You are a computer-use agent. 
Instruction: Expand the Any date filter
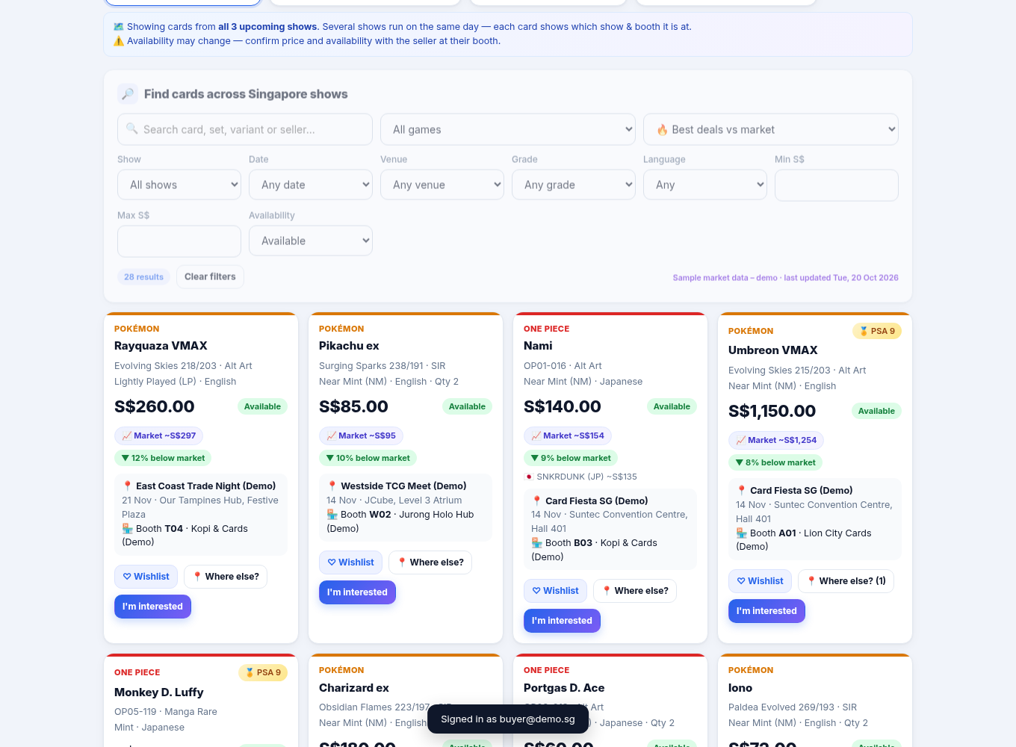[311, 185]
